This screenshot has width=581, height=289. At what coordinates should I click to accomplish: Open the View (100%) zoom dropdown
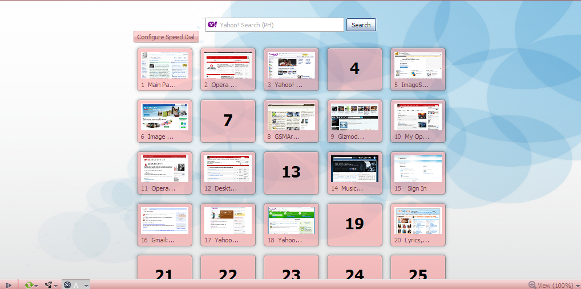555,285
